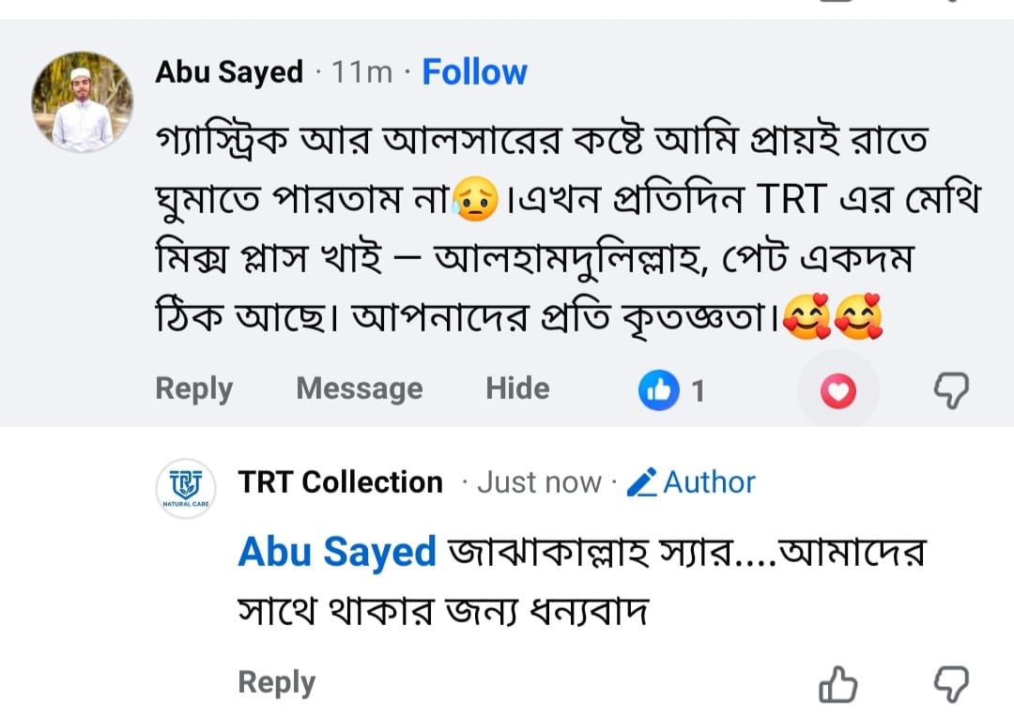This screenshot has width=1014, height=717.
Task: Open reaction count of 1
Action: pos(698,391)
